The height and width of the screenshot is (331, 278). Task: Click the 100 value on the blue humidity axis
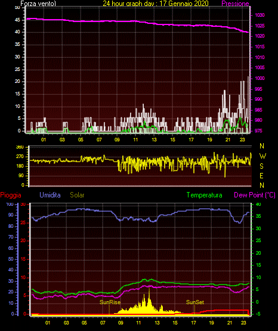click(10, 204)
